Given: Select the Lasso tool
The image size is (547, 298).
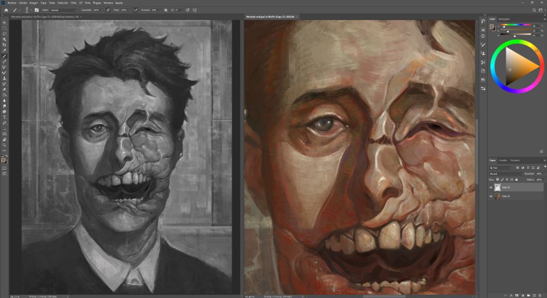Looking at the screenshot, I should (x=4, y=33).
